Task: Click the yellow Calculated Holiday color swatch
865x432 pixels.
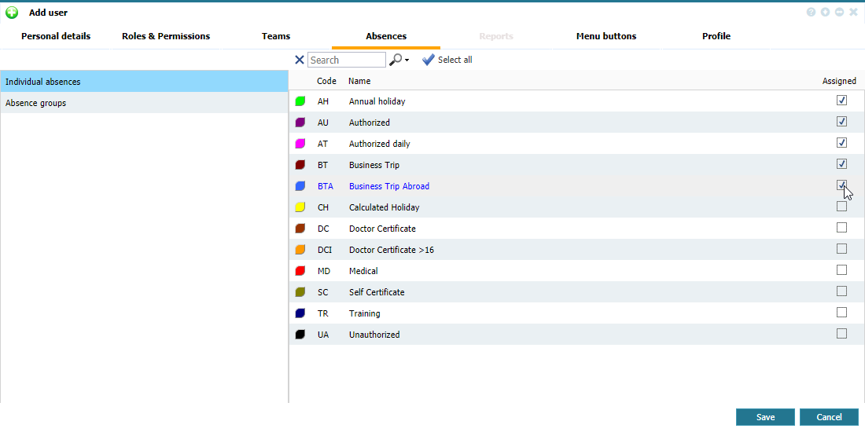Action: [300, 207]
